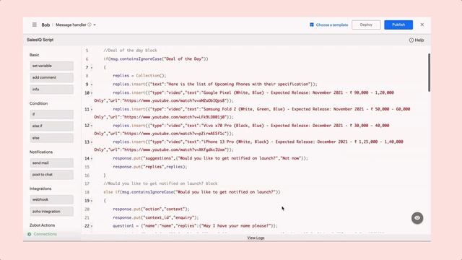The width and height of the screenshot is (462, 260).
Task: Open the Message handler dropdown arrow
Action: pyautogui.click(x=95, y=25)
